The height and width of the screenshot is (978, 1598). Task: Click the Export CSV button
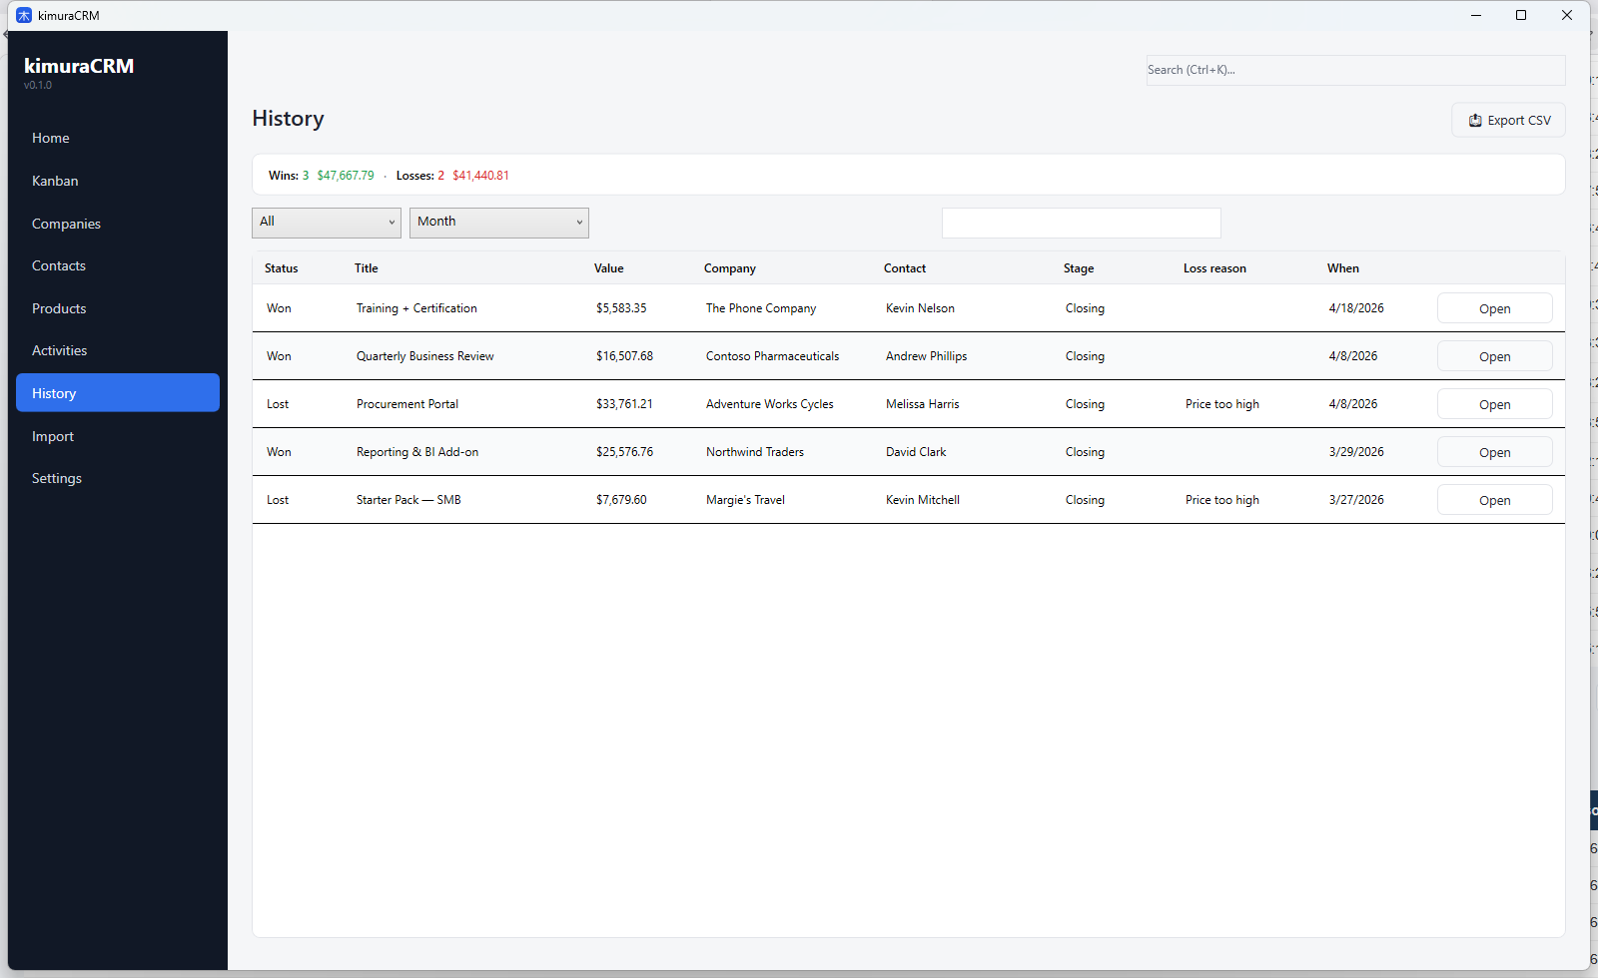tap(1508, 120)
